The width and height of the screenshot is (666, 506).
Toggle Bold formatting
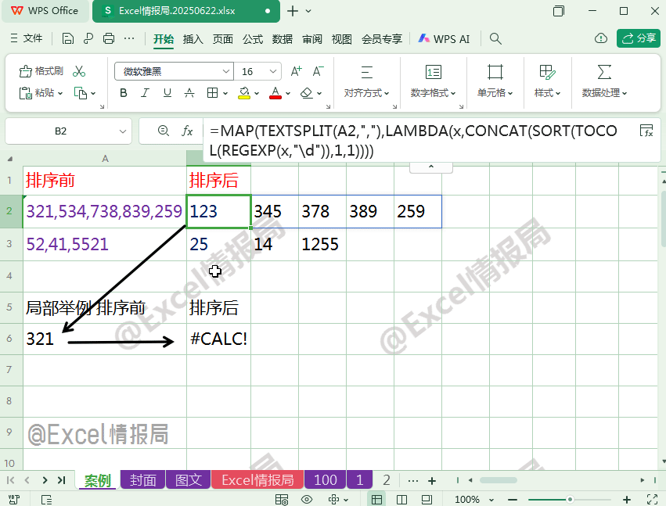[x=124, y=92]
